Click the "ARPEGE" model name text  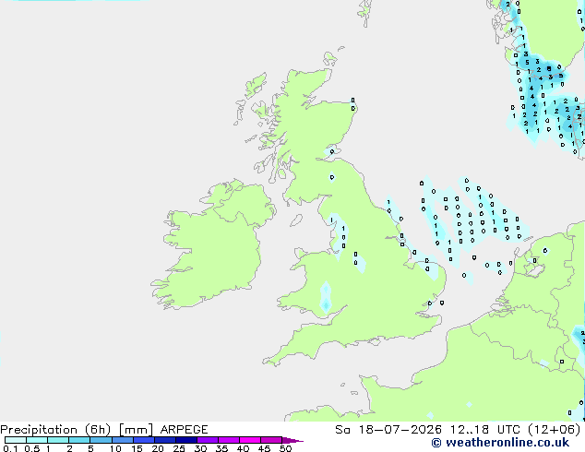[x=184, y=430]
